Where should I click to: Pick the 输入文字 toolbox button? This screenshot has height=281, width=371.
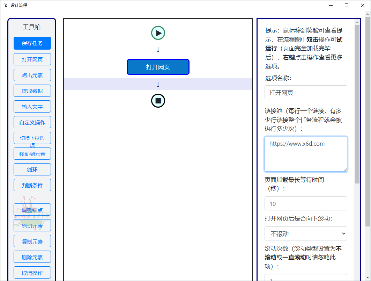(32, 107)
